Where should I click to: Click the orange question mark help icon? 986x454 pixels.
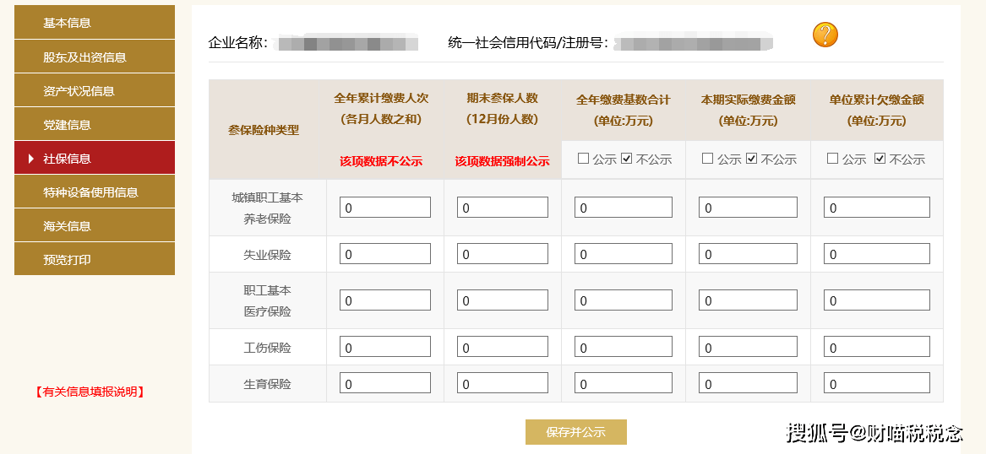[x=825, y=35]
